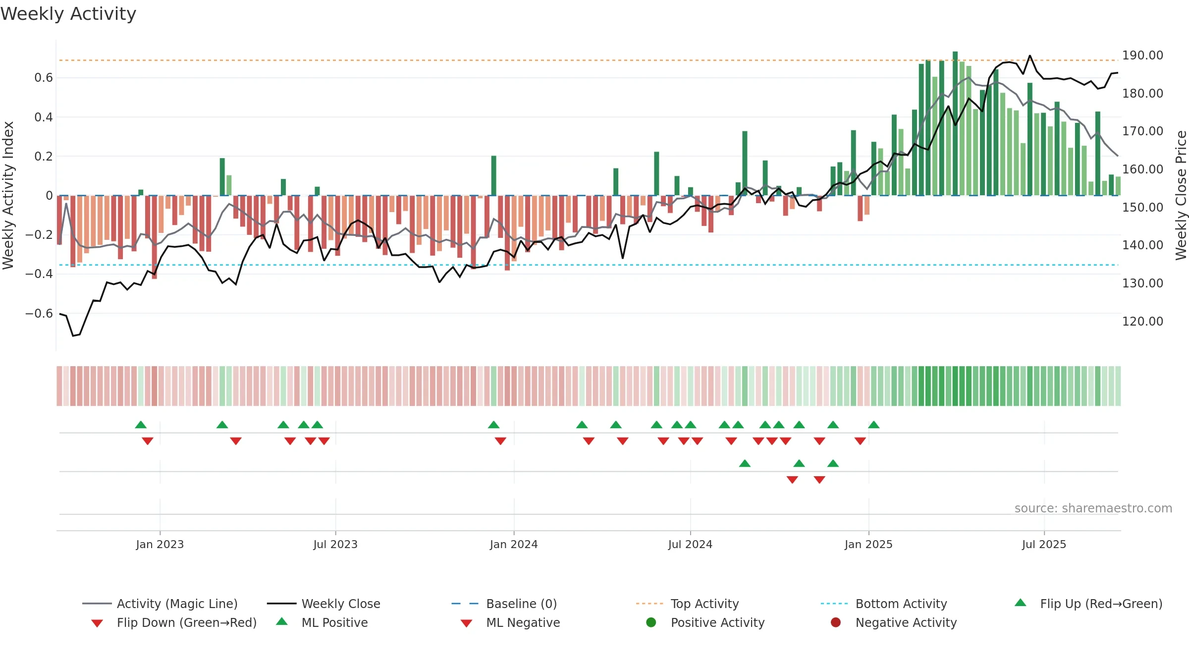The width and height of the screenshot is (1189, 669).
Task: Click the Flip Up marker just after Jan 2025
Action: tap(874, 425)
